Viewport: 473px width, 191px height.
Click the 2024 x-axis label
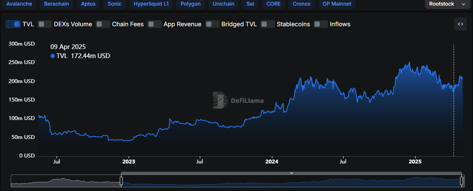[272, 161]
